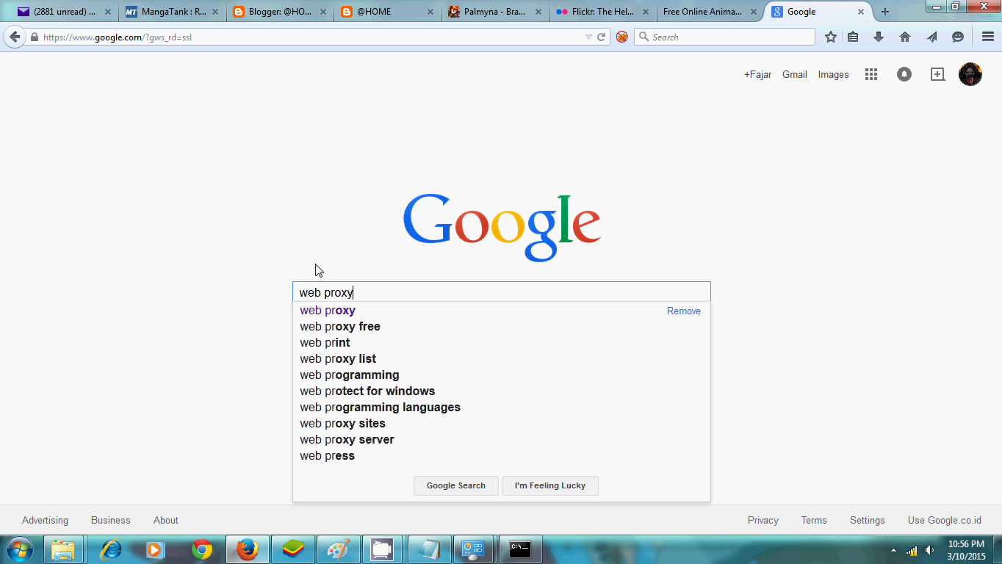Open the volume speaker tray icon
Image resolution: width=1002 pixels, height=564 pixels.
[x=929, y=550]
